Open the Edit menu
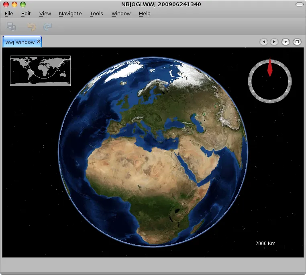The height and width of the screenshot is (275, 306). coord(26,14)
